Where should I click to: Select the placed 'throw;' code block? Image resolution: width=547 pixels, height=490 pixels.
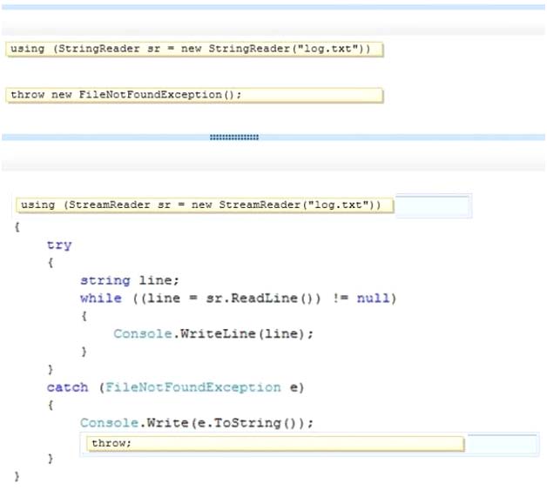[275, 444]
